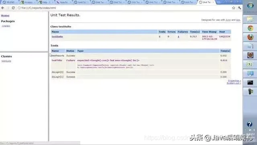Open the Home link in sidebar
Screen dimensions: 257x145
5,16
